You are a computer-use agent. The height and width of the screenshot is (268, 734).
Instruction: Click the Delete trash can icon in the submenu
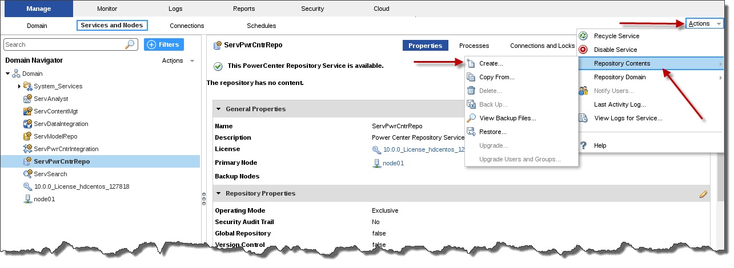coord(471,91)
